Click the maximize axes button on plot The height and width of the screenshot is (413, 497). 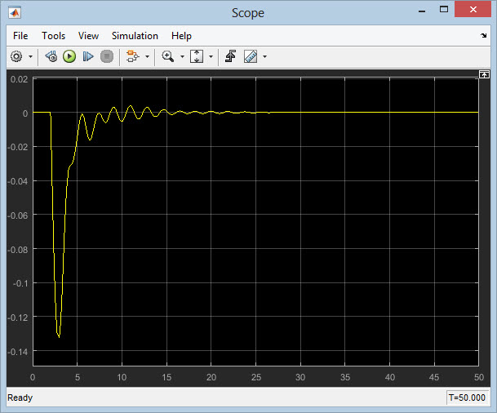(484, 74)
